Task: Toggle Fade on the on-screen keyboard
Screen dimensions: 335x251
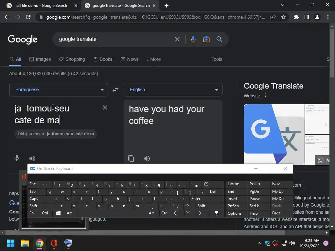Action: 281,213
